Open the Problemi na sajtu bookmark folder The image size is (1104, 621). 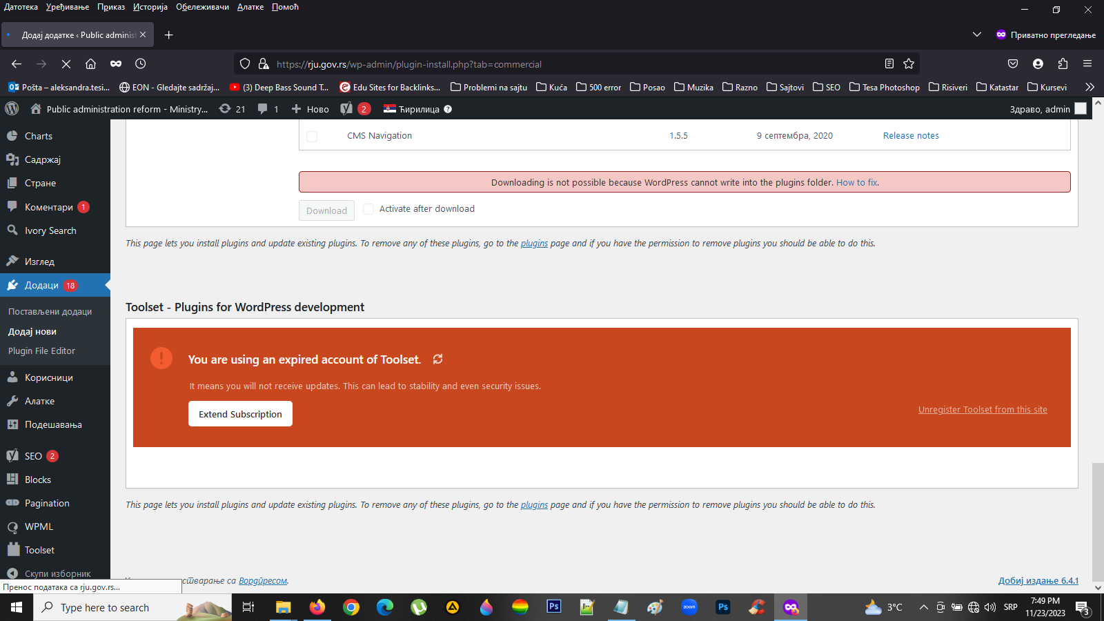pos(489,87)
